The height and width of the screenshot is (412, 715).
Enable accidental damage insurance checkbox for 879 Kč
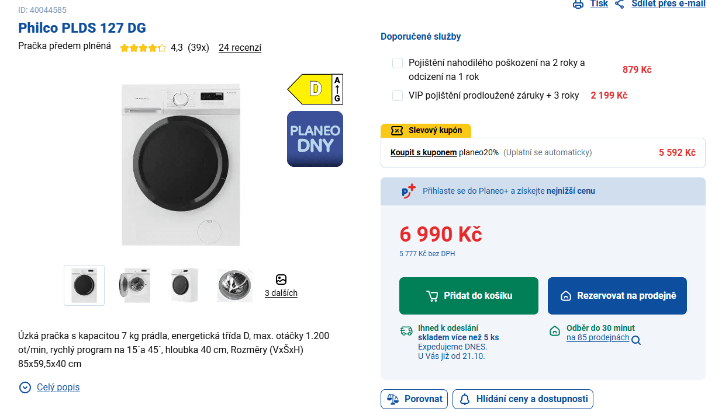coord(398,63)
